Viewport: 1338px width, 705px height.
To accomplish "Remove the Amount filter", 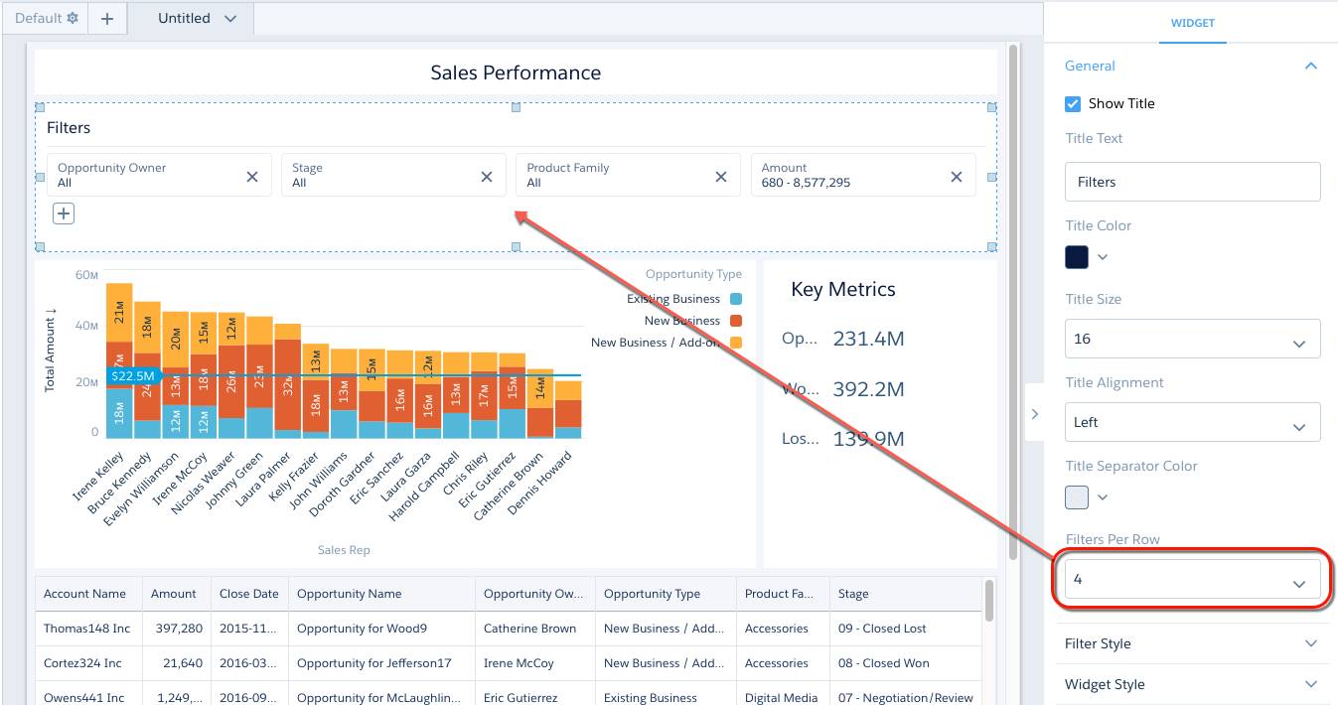I will [956, 175].
